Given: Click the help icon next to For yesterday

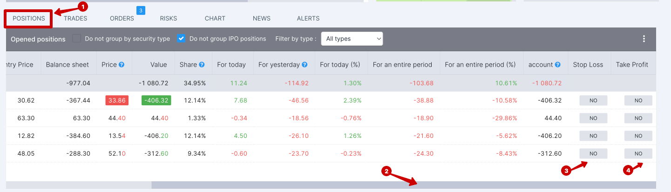Looking at the screenshot, I should point(305,65).
